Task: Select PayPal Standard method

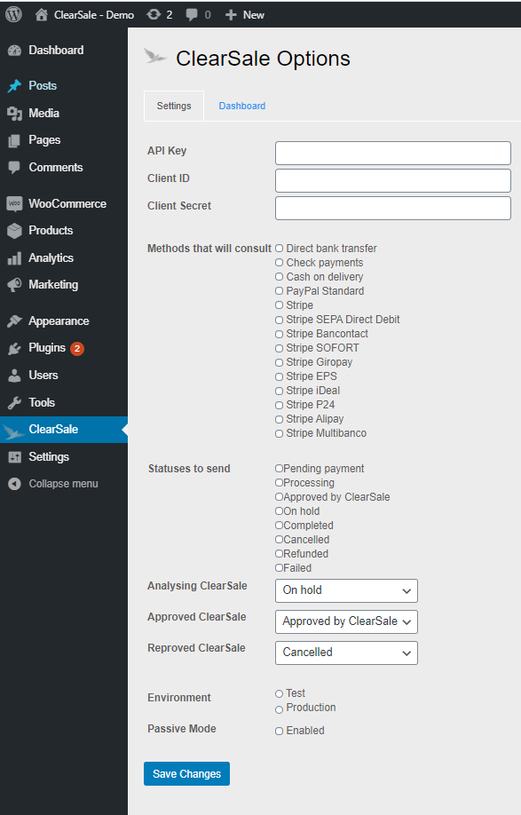Action: click(x=279, y=291)
